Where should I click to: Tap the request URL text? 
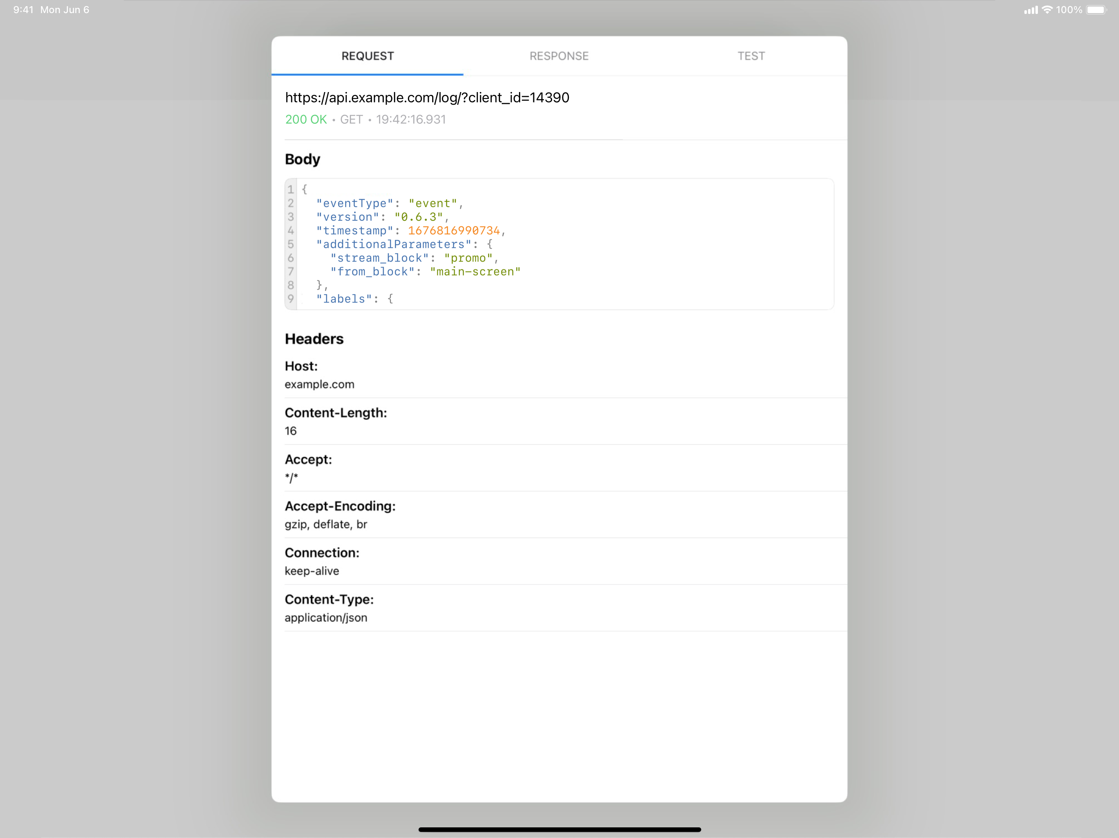(427, 97)
